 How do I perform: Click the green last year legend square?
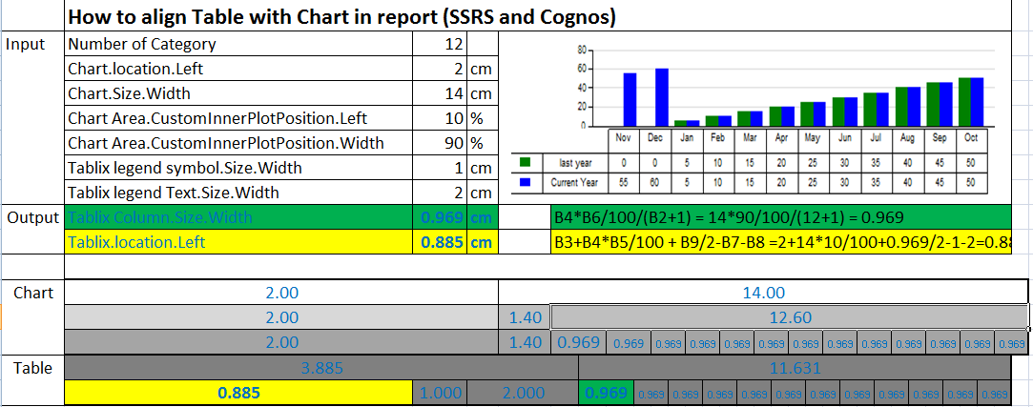[x=525, y=162]
